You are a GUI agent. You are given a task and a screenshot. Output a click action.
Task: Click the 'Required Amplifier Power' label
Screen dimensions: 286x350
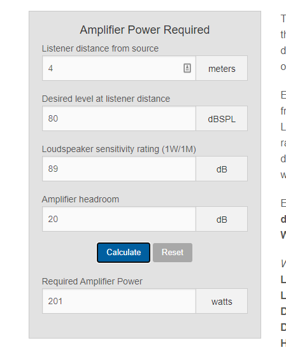click(92, 281)
